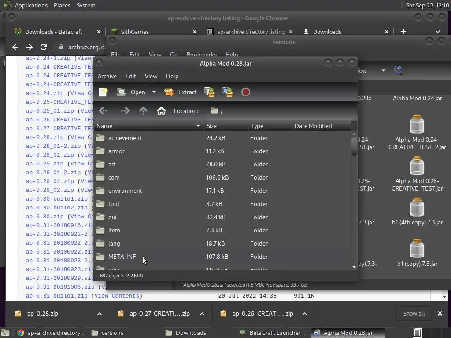Image resolution: width=451 pixels, height=338 pixels.
Task: Add a folder to archive icon
Action: point(228,92)
